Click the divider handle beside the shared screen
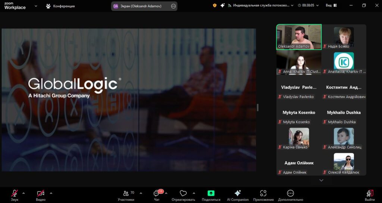Screen dimensions: 382x203 point(257,107)
